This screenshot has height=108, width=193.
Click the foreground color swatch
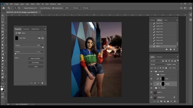tap(2, 89)
